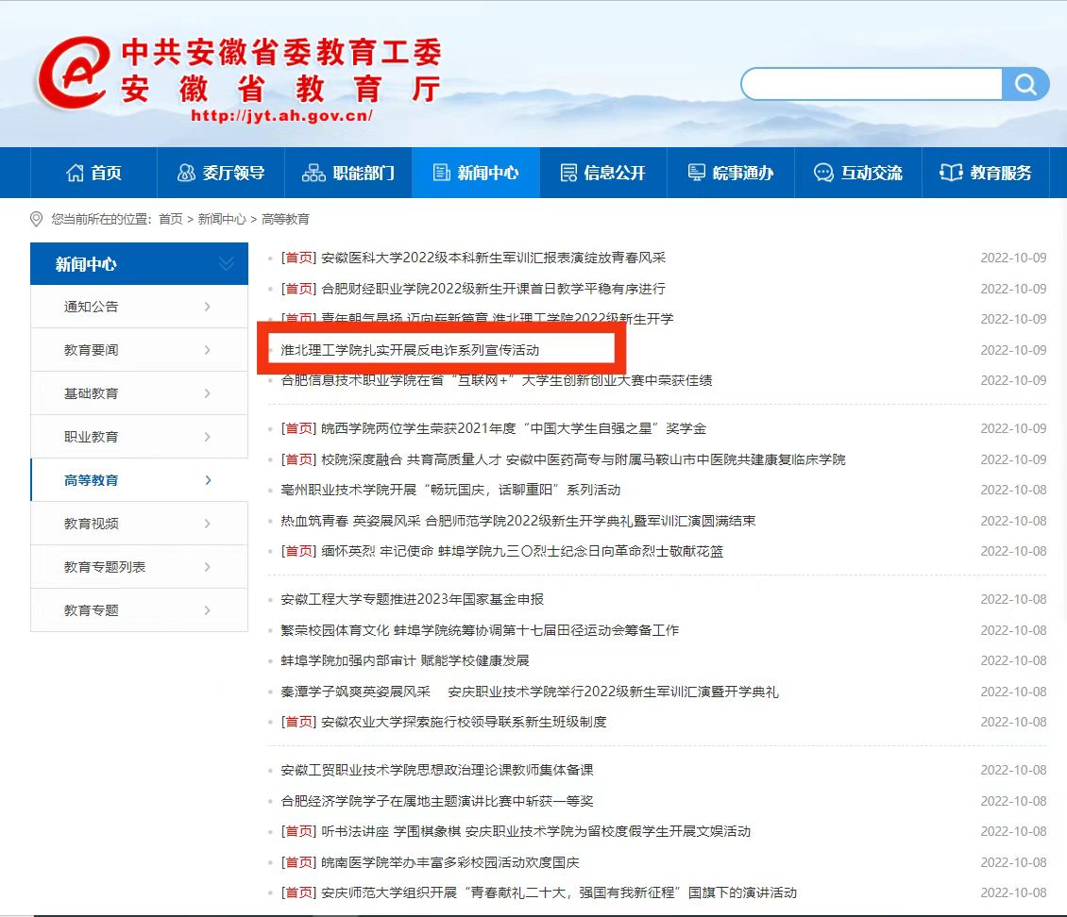Screen dimensions: 1067x917
Task: Select 职业教育 in the sidebar
Action: pos(92,437)
